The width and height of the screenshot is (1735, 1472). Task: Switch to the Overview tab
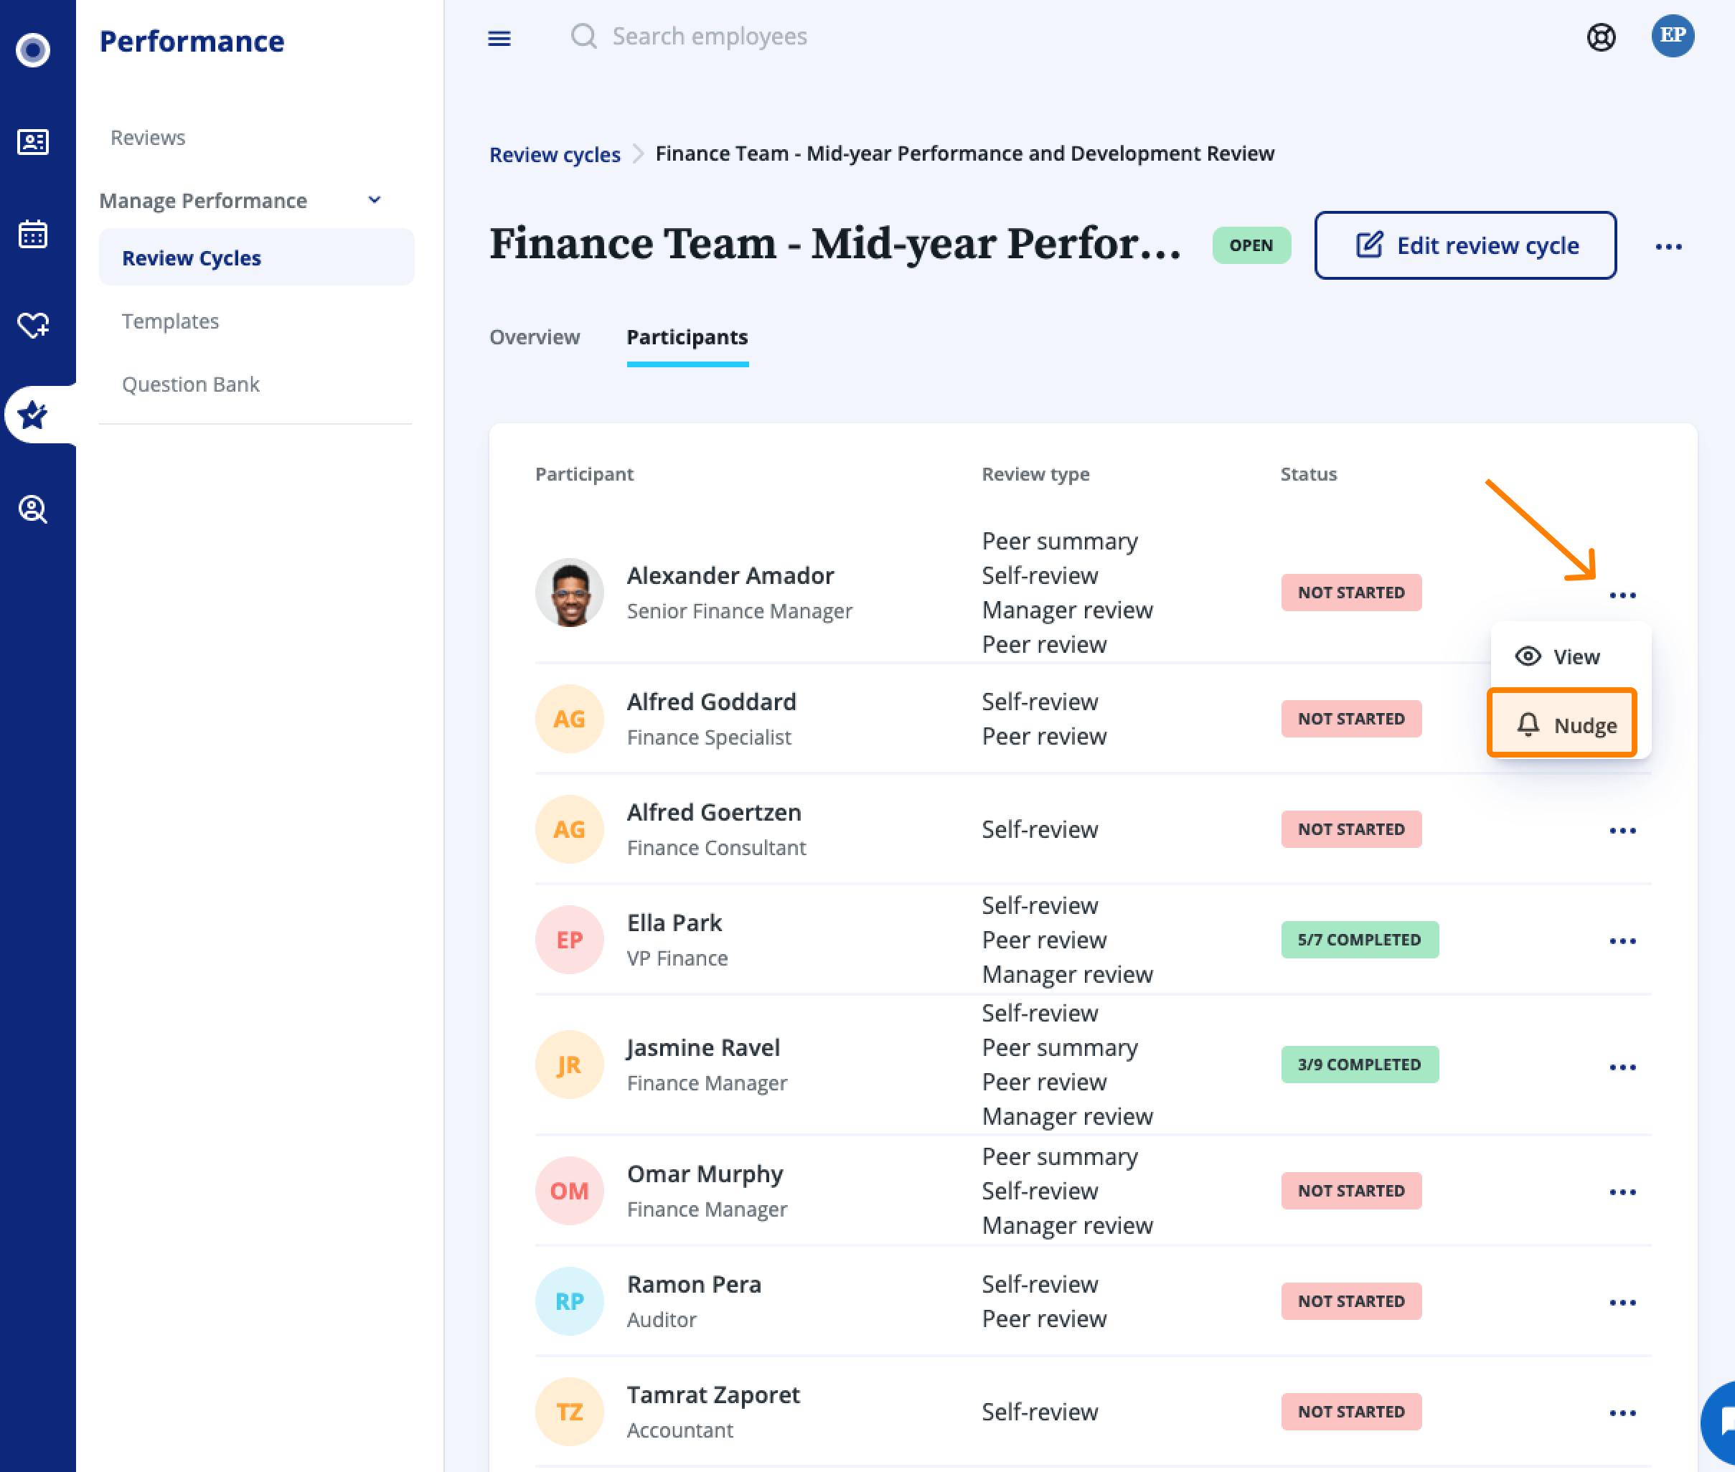(534, 337)
